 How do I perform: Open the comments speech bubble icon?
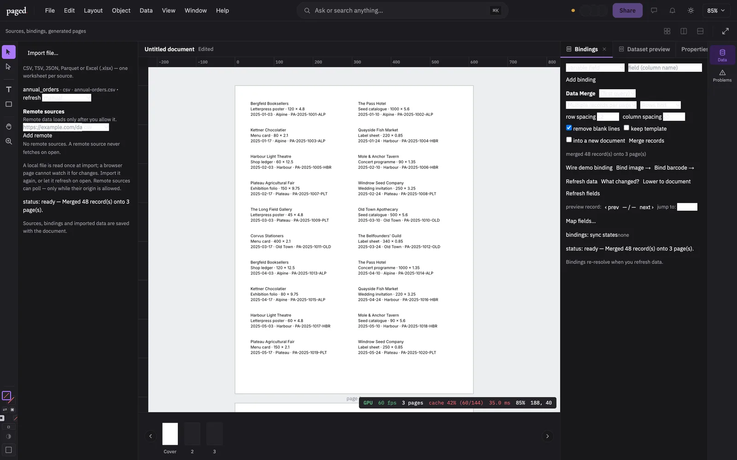(x=654, y=11)
